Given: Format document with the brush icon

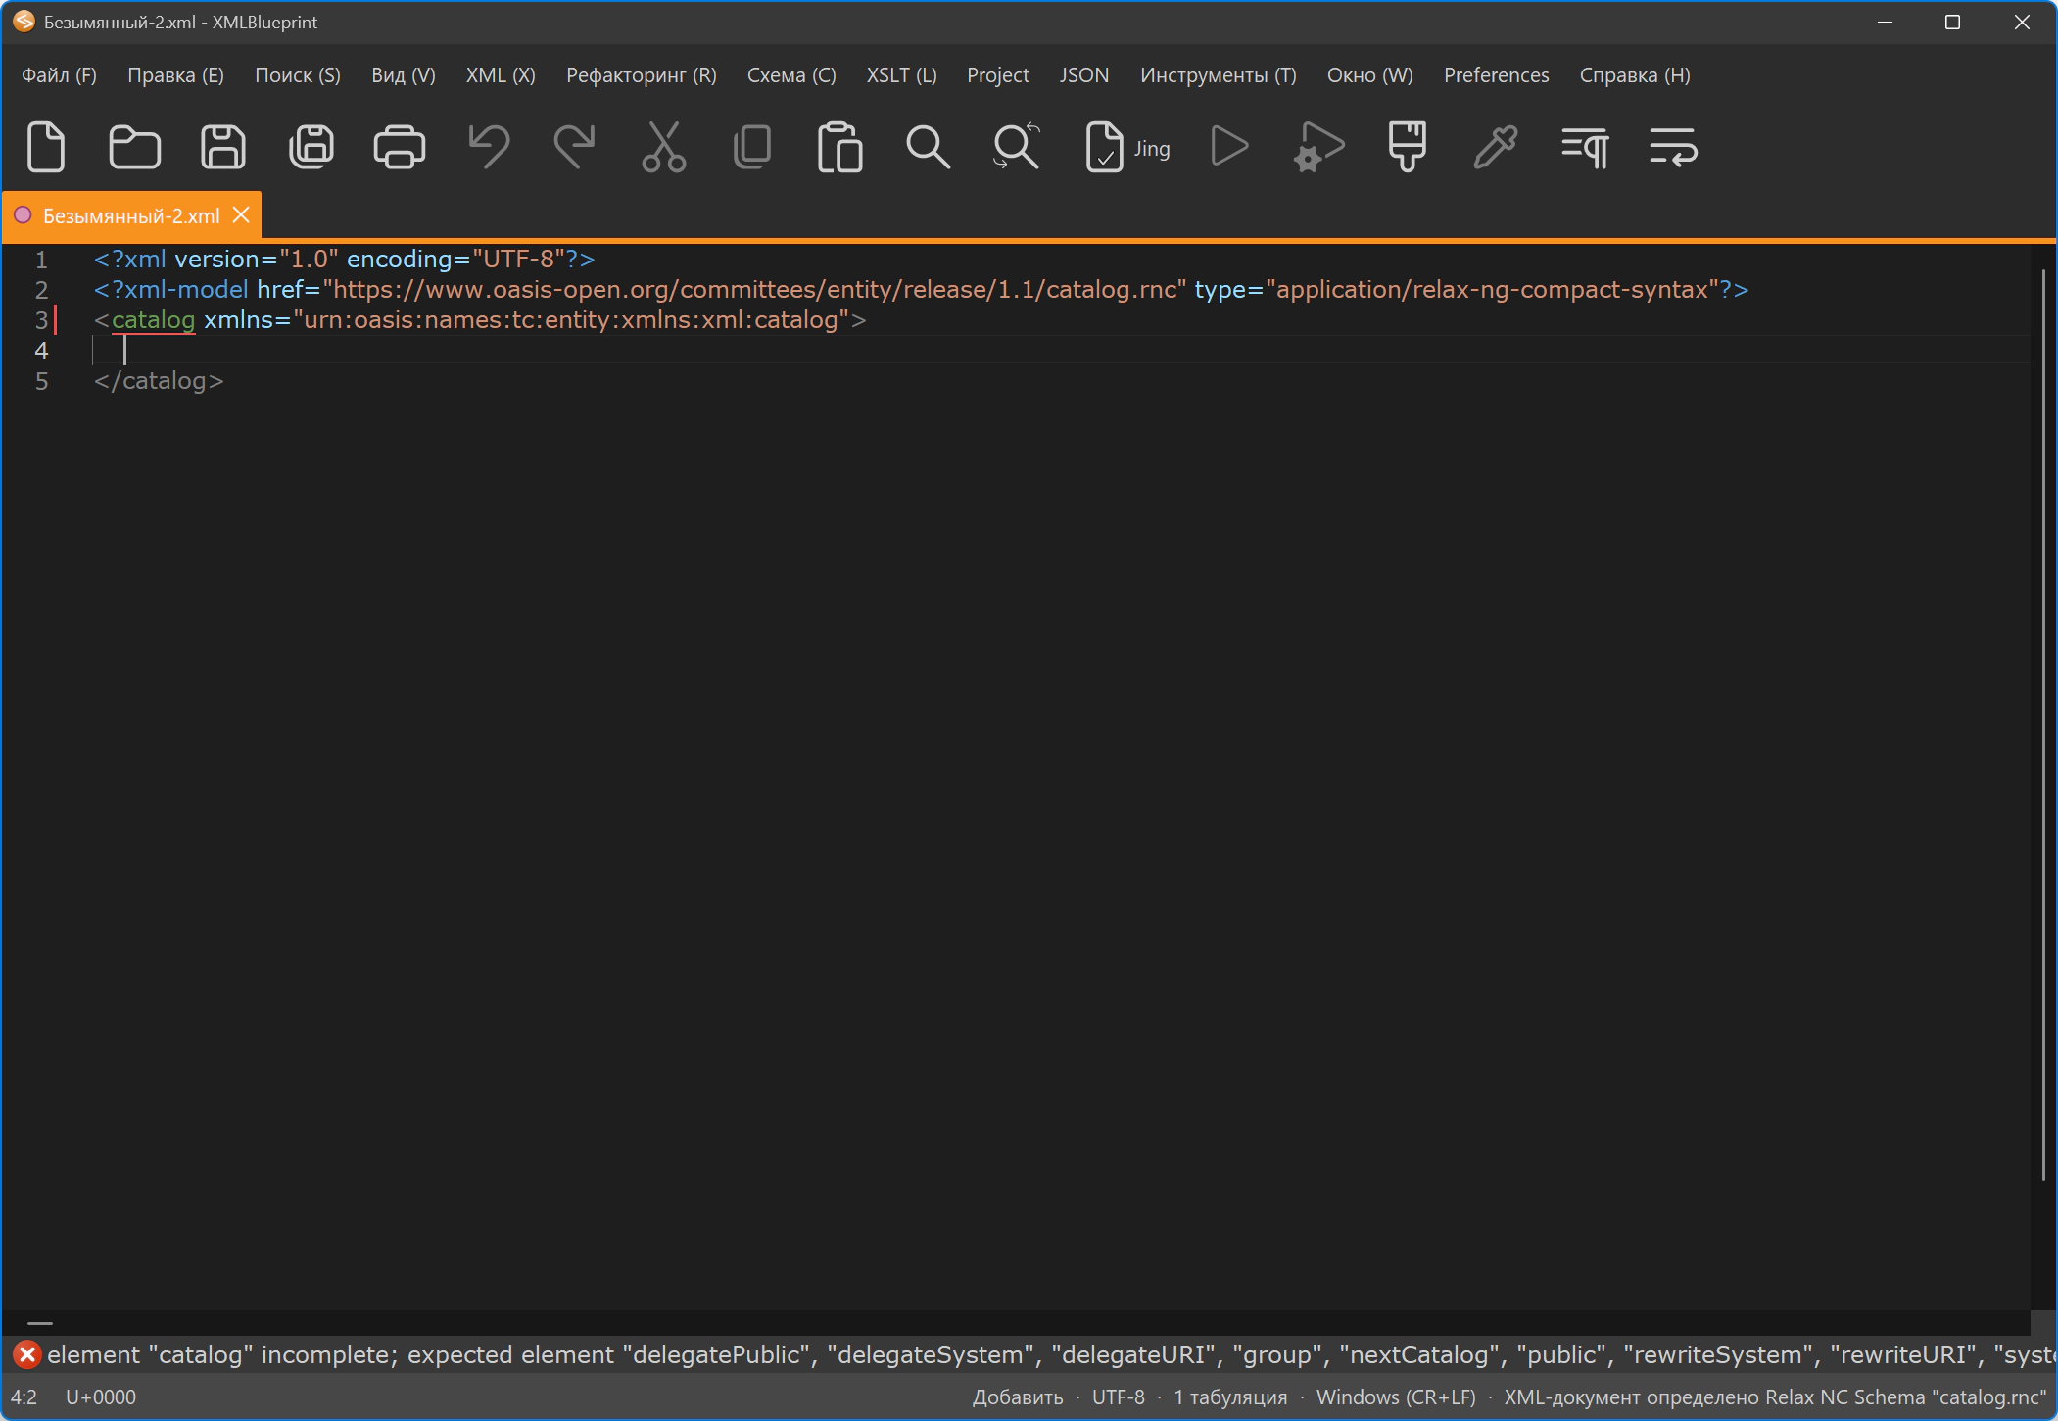Looking at the screenshot, I should click(x=1408, y=148).
